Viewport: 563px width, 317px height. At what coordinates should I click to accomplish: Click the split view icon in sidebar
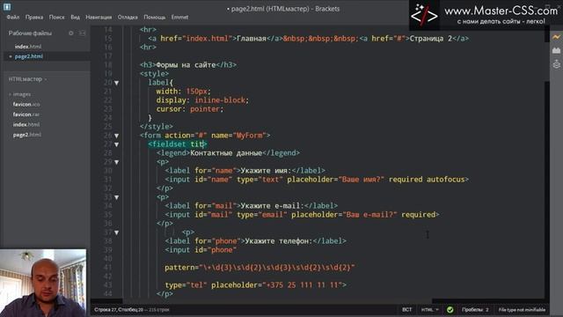coord(82,33)
